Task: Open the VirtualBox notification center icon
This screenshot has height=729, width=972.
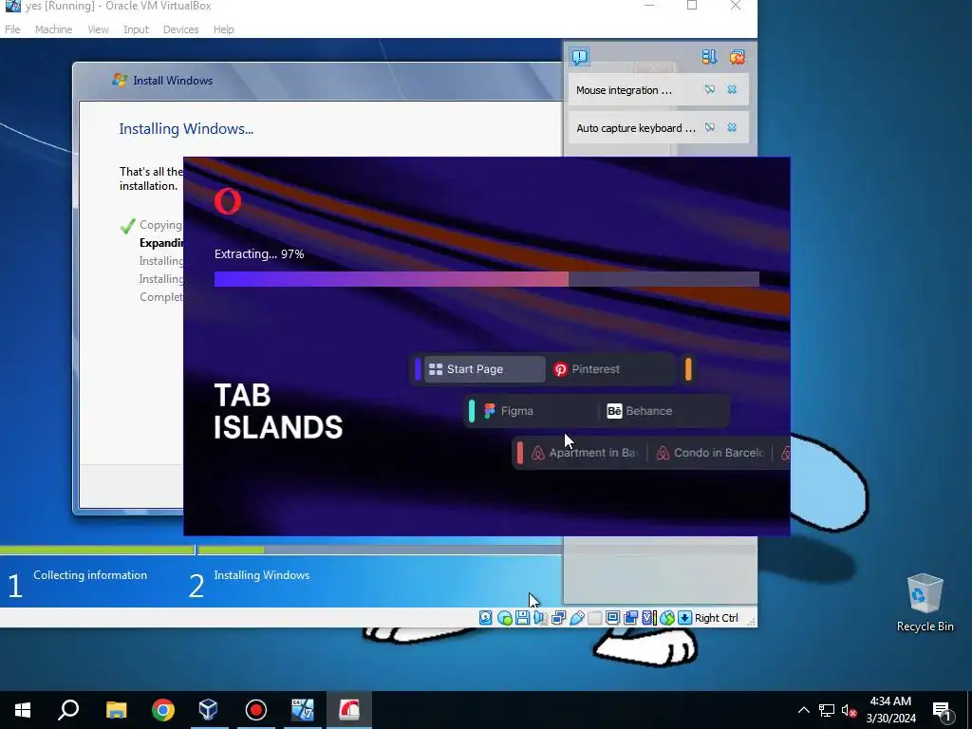Action: [x=580, y=57]
